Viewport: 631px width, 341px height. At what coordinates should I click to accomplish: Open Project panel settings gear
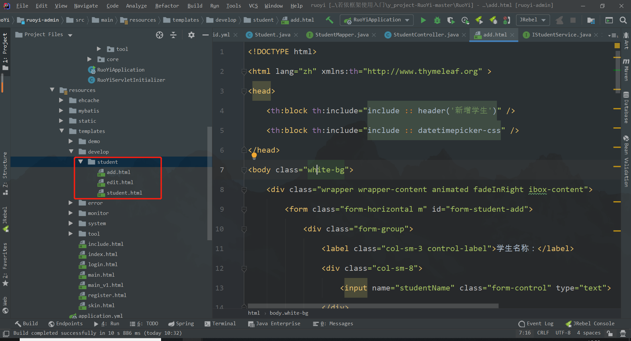point(191,35)
